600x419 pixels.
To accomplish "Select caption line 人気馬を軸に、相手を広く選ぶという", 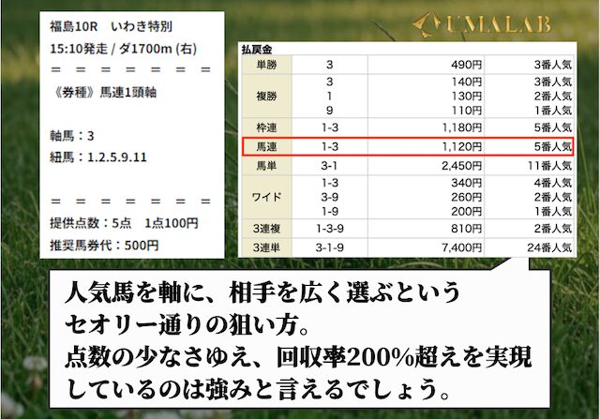I will click(262, 293).
